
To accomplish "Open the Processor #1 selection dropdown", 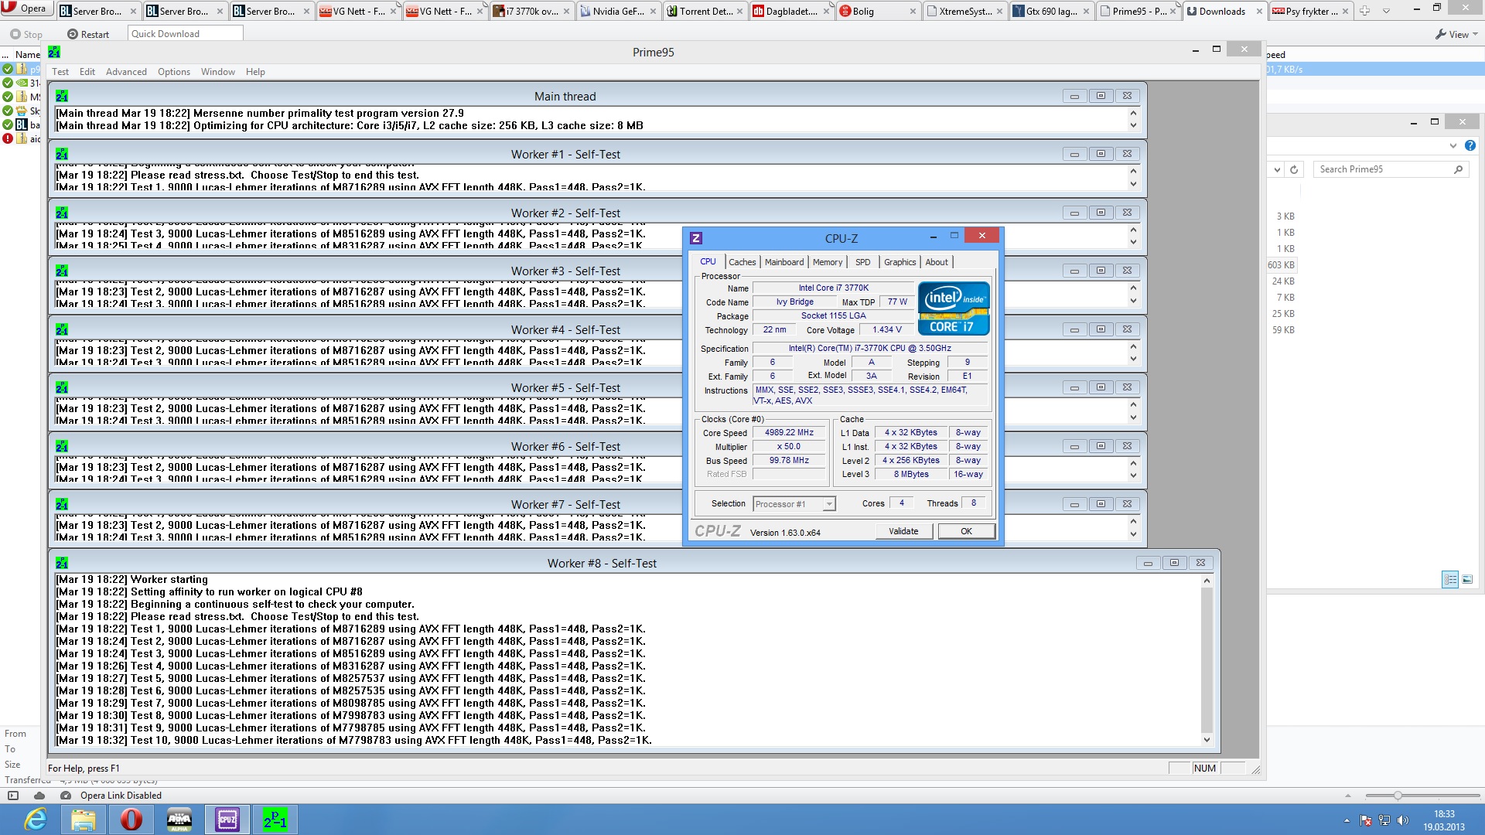I will 794,504.
